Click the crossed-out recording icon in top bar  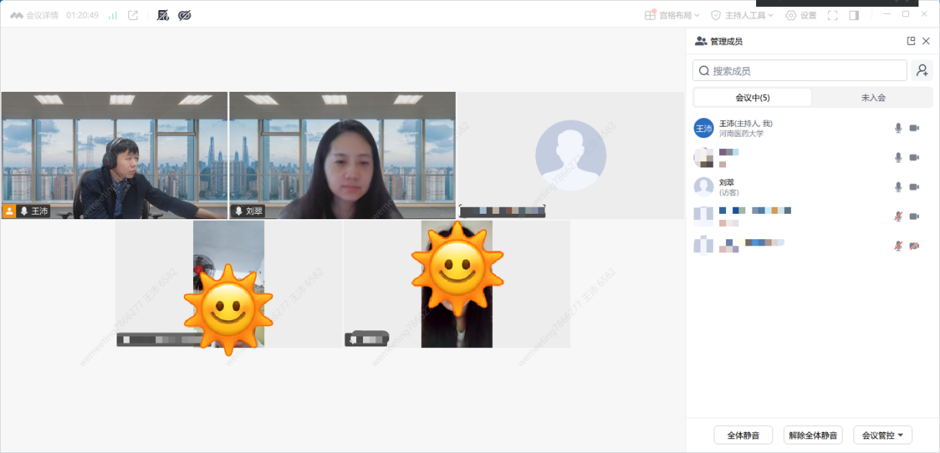pyautogui.click(x=163, y=15)
